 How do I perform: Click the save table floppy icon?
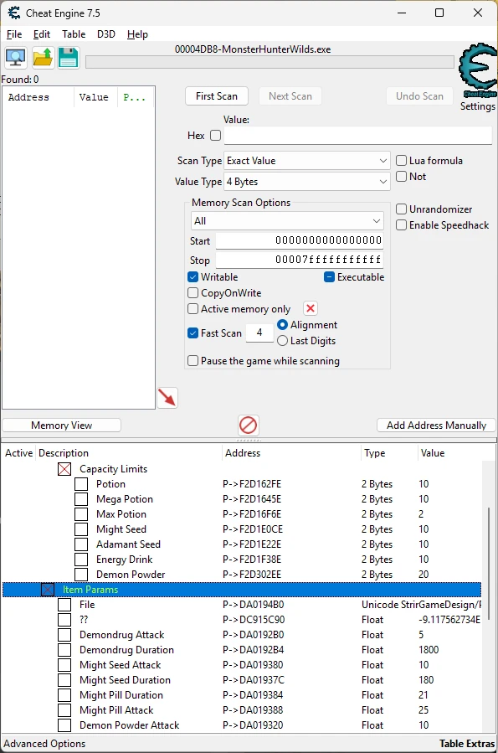68,58
